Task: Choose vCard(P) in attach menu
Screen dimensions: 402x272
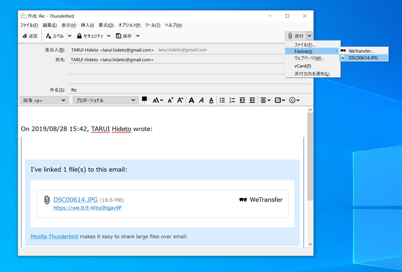Action: [x=313, y=66]
